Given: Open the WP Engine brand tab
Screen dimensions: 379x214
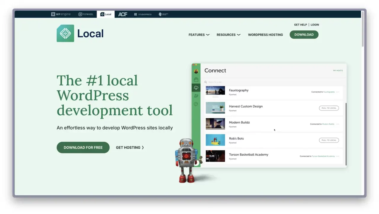Looking at the screenshot, I should [x=61, y=14].
